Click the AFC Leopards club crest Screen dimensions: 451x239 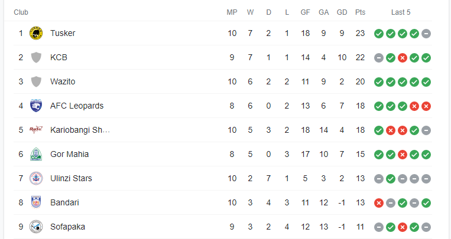pyautogui.click(x=36, y=106)
